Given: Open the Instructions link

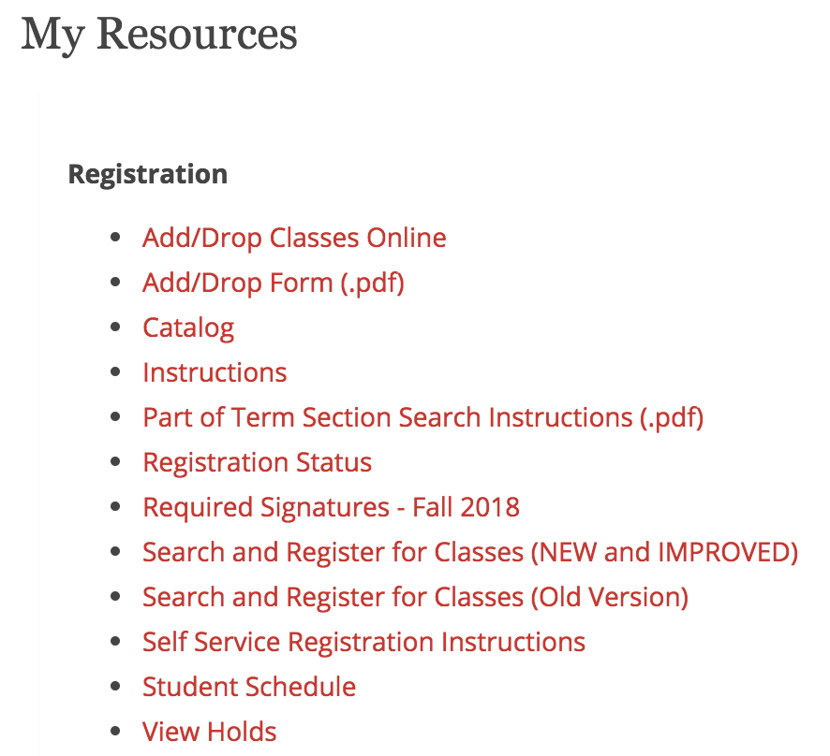Looking at the screenshot, I should [215, 372].
